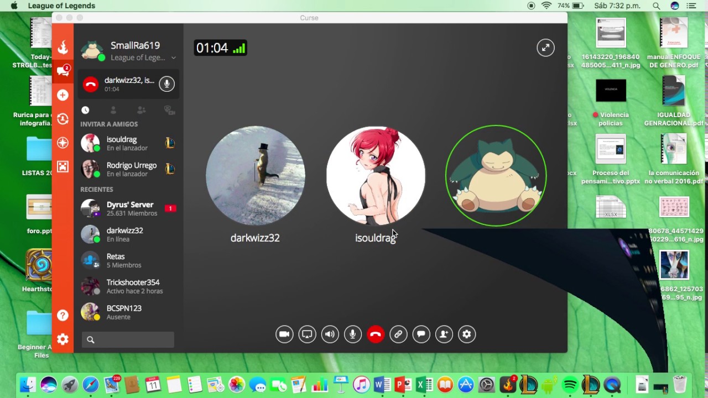Add a person to the call
Viewport: 708px width, 398px height.
click(444, 334)
